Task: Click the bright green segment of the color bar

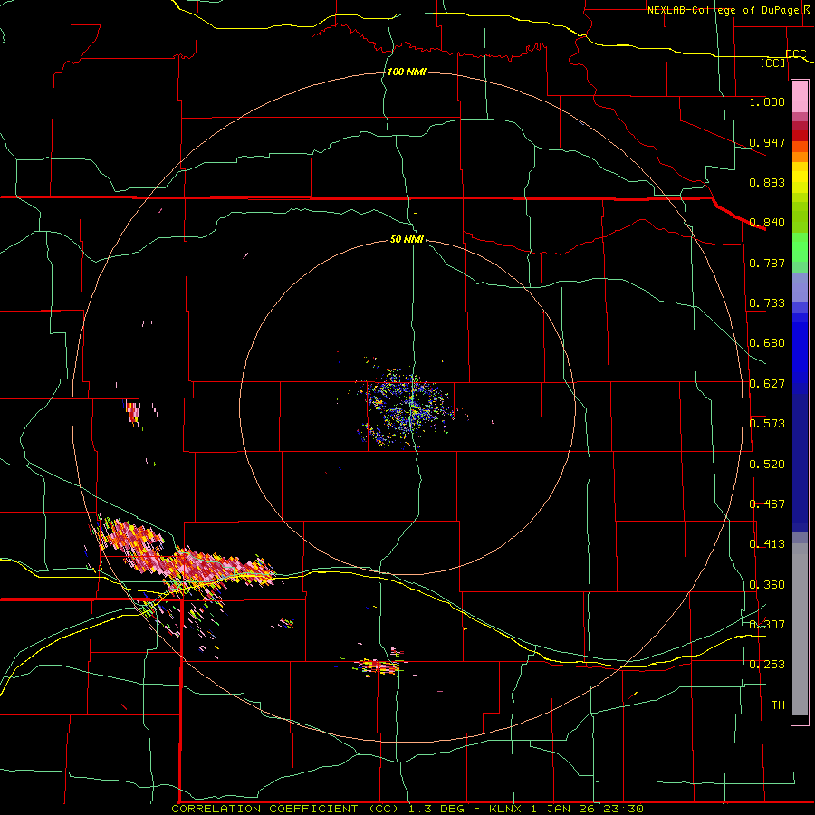Action: click(800, 247)
